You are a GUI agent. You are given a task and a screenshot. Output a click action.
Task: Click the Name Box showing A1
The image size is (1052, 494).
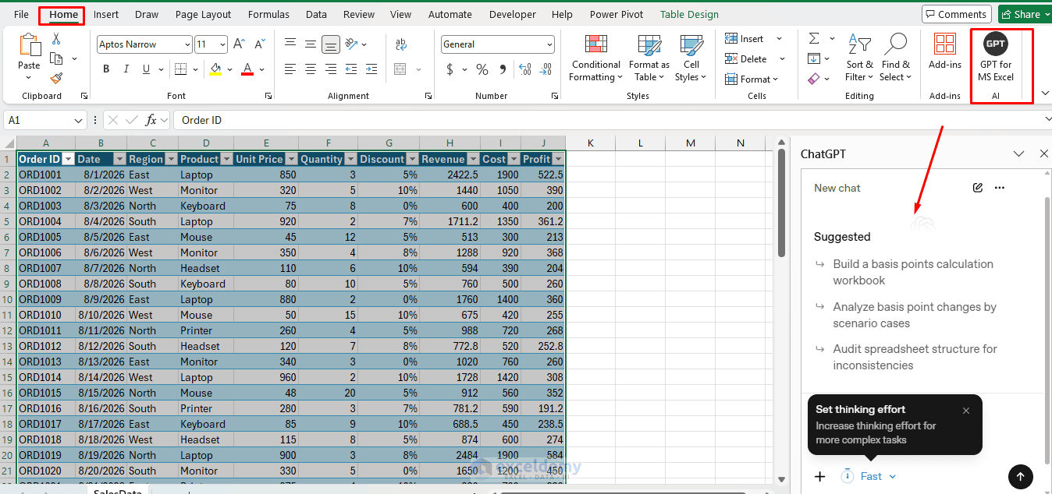click(x=45, y=120)
